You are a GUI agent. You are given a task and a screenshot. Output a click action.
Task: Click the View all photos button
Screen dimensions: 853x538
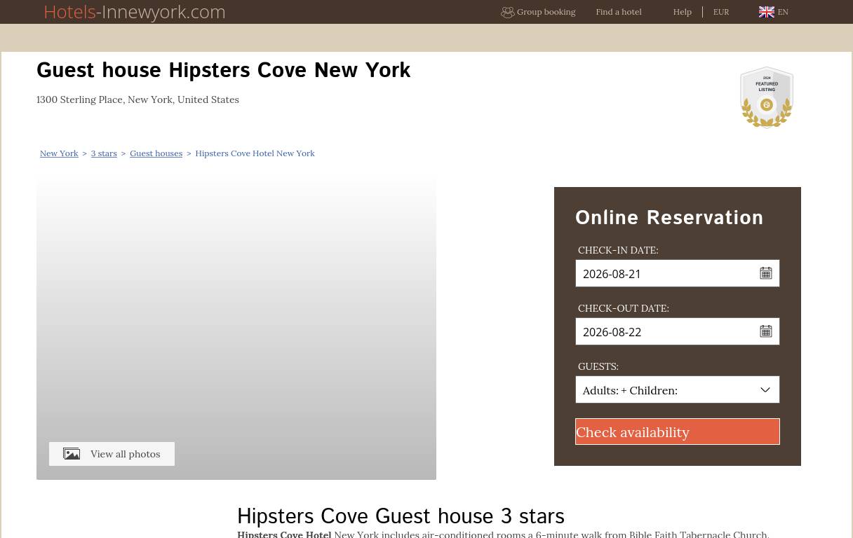point(112,454)
